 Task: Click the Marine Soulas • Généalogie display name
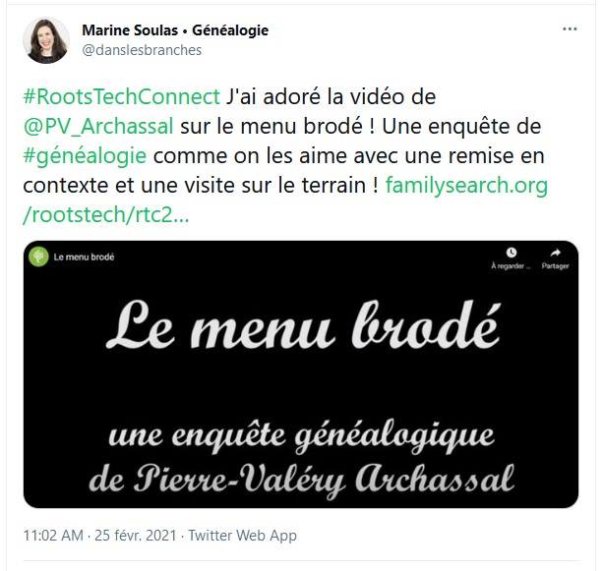175,30
